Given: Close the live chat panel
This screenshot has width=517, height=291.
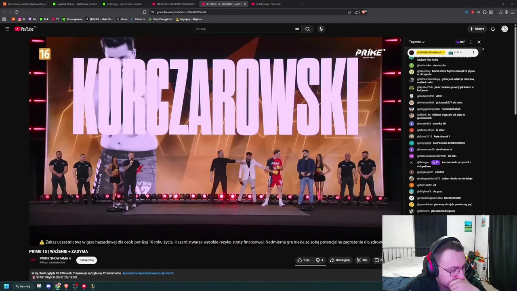Looking at the screenshot, I should pos(479,42).
